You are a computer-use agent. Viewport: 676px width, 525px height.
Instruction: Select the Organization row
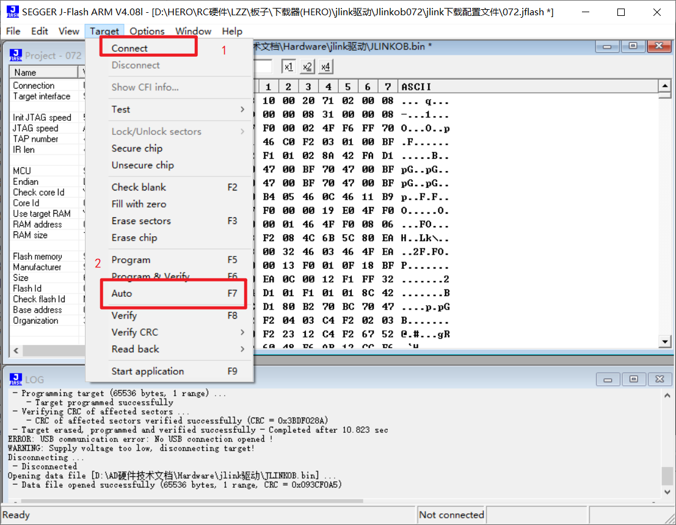[48, 320]
